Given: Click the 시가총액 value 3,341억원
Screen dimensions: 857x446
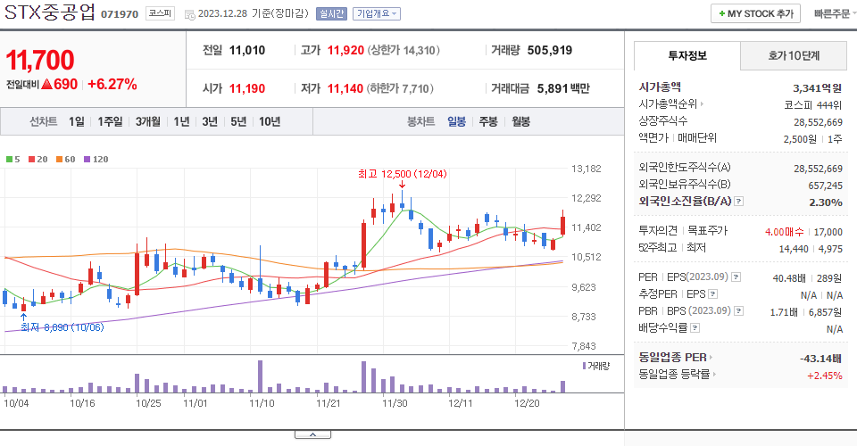Looking at the screenshot, I should click(817, 88).
